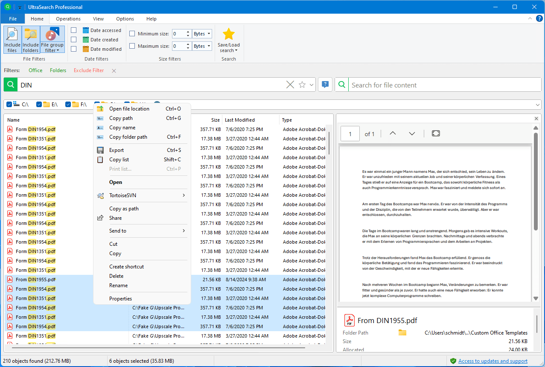Click Access to updates and support link
The width and height of the screenshot is (545, 367).
[493, 361]
